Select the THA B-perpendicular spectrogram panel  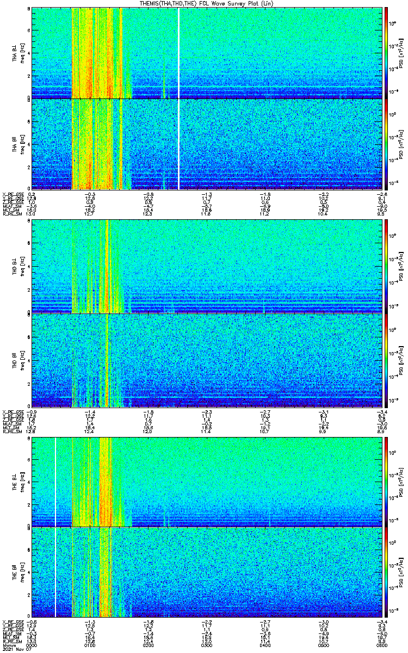(206, 53)
